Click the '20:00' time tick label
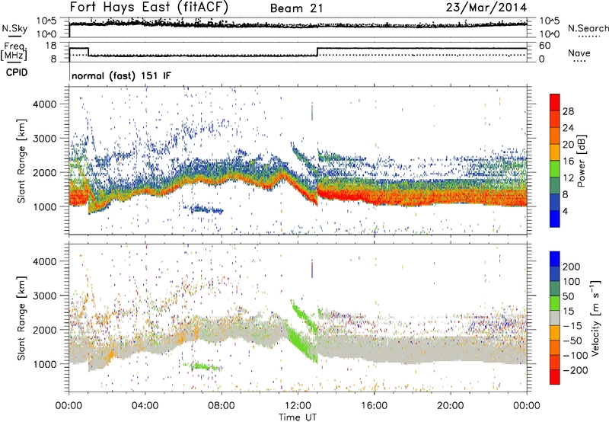Screen dimensions: 609x422 tap(451, 406)
